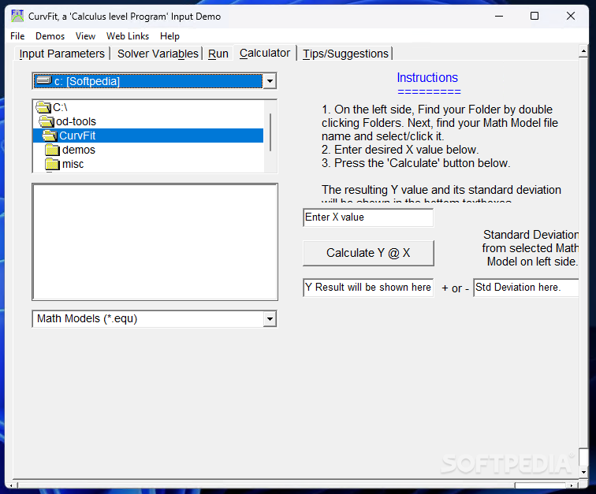Maximize the CurvFit window
Screen dimensions: 596x494
click(535, 16)
